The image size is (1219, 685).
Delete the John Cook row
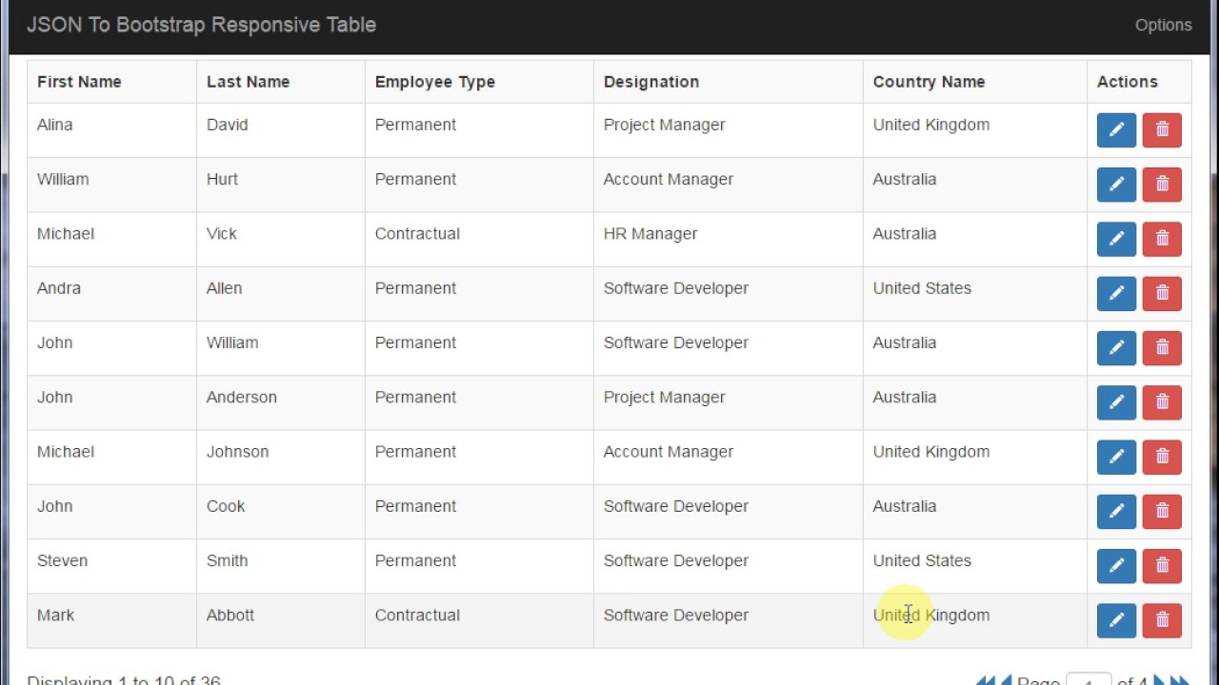(x=1162, y=511)
